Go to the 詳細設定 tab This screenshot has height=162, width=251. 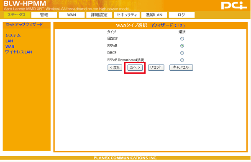coord(99,15)
